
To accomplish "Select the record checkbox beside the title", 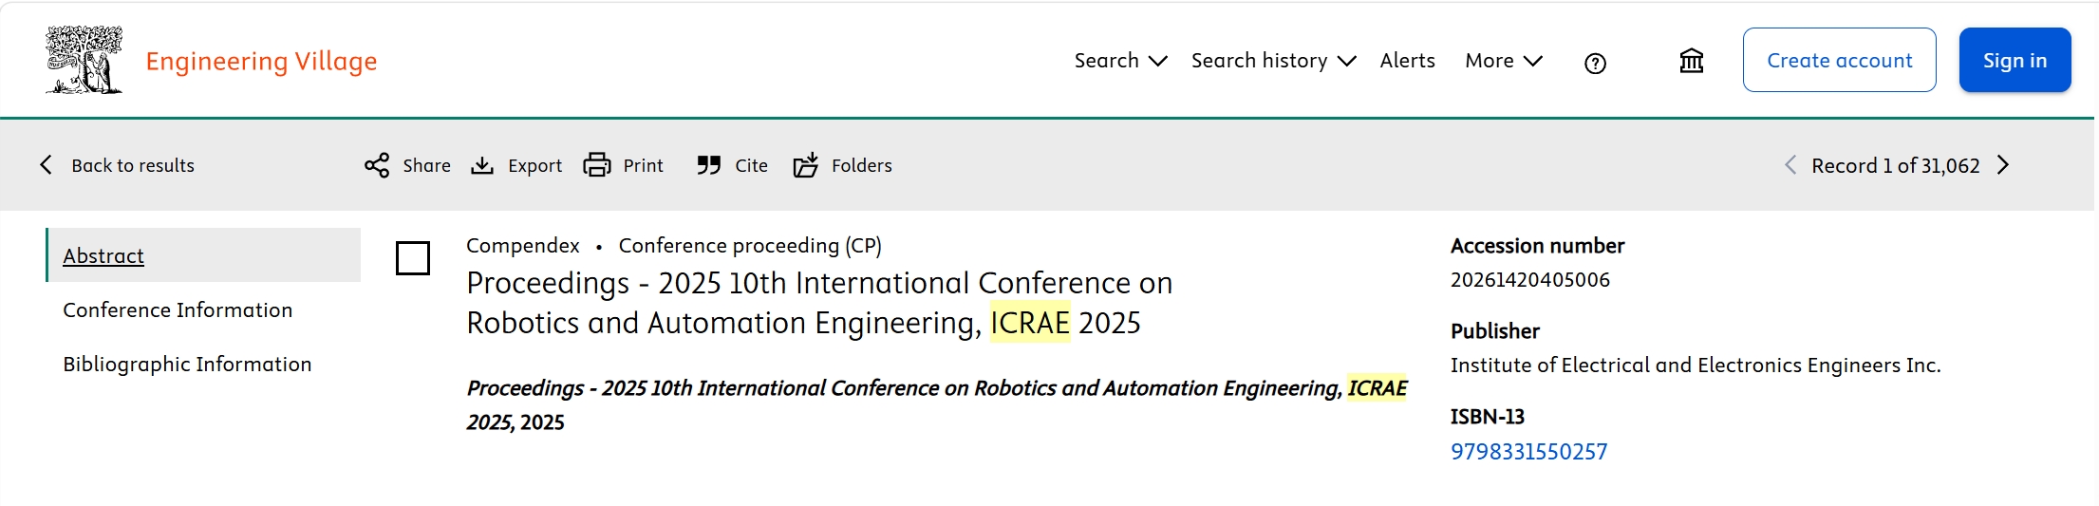I will click(x=413, y=258).
